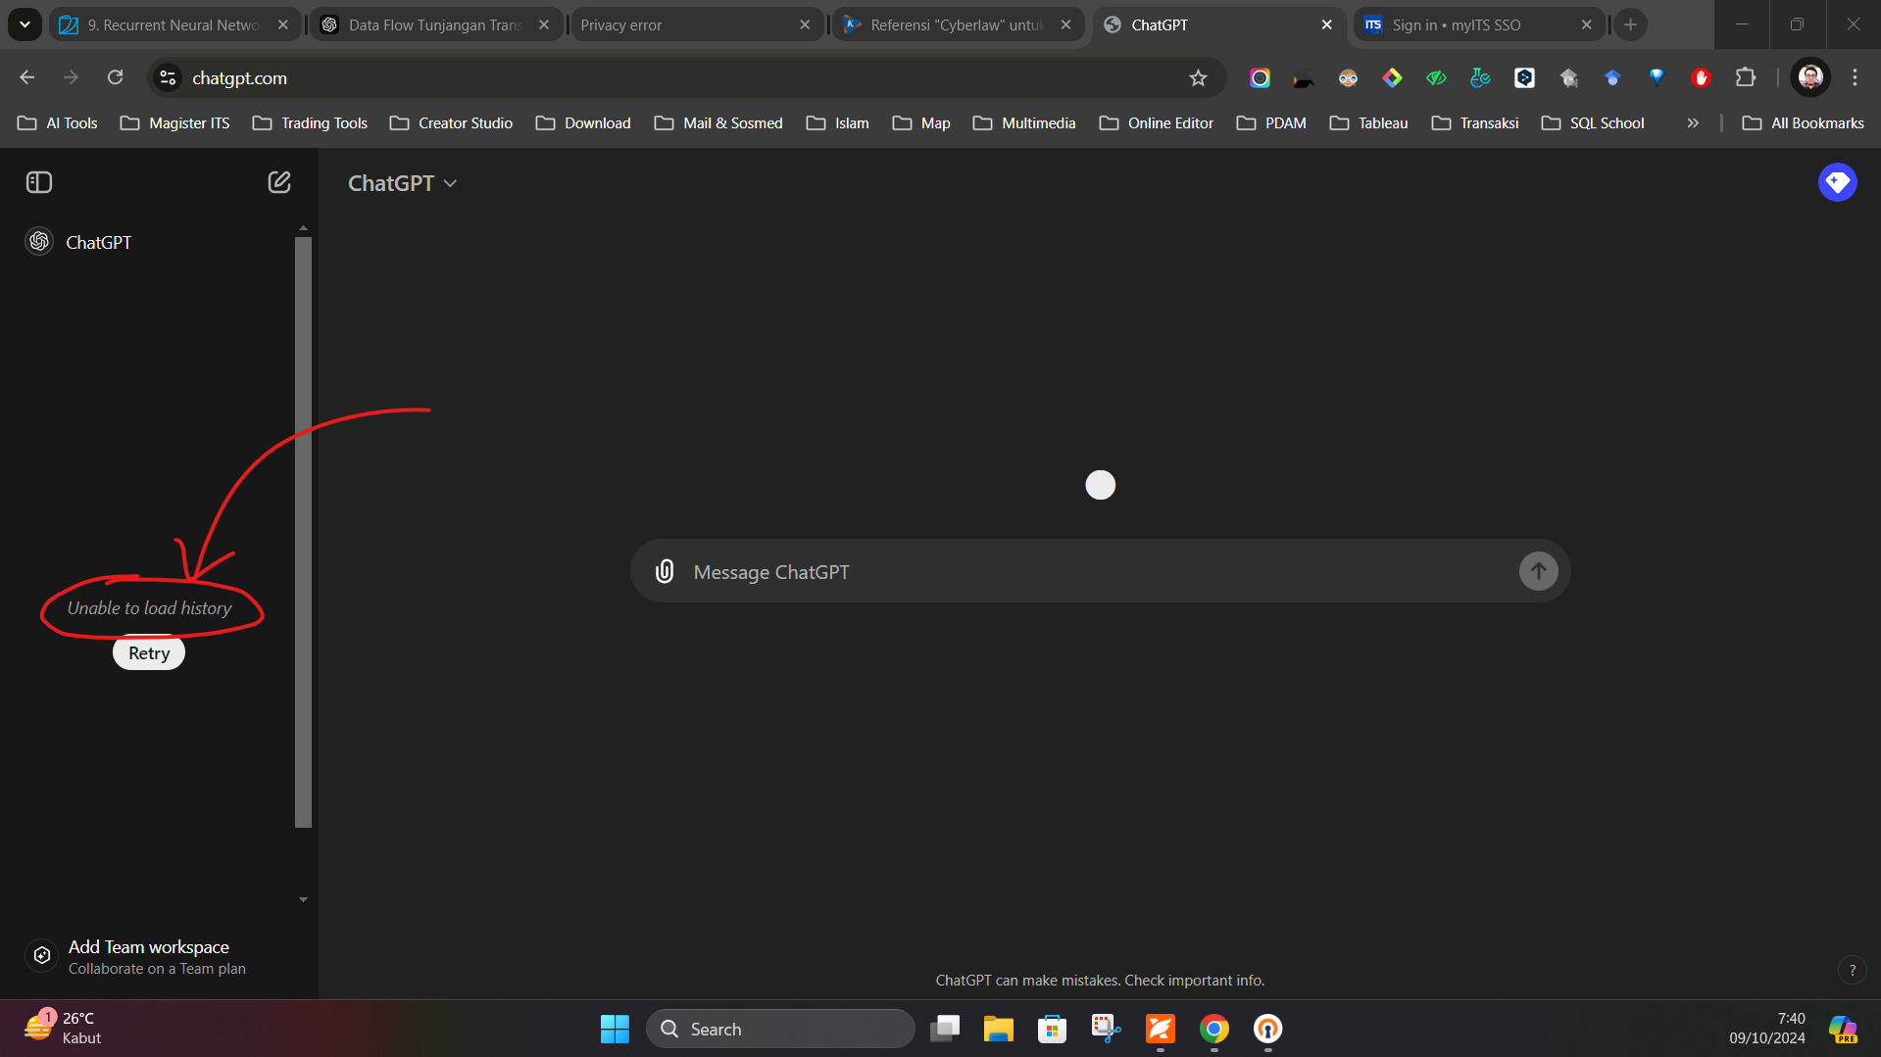Open Snipping Tool from the taskbar
Viewport: 1881px width, 1057px height.
coord(1106,1029)
